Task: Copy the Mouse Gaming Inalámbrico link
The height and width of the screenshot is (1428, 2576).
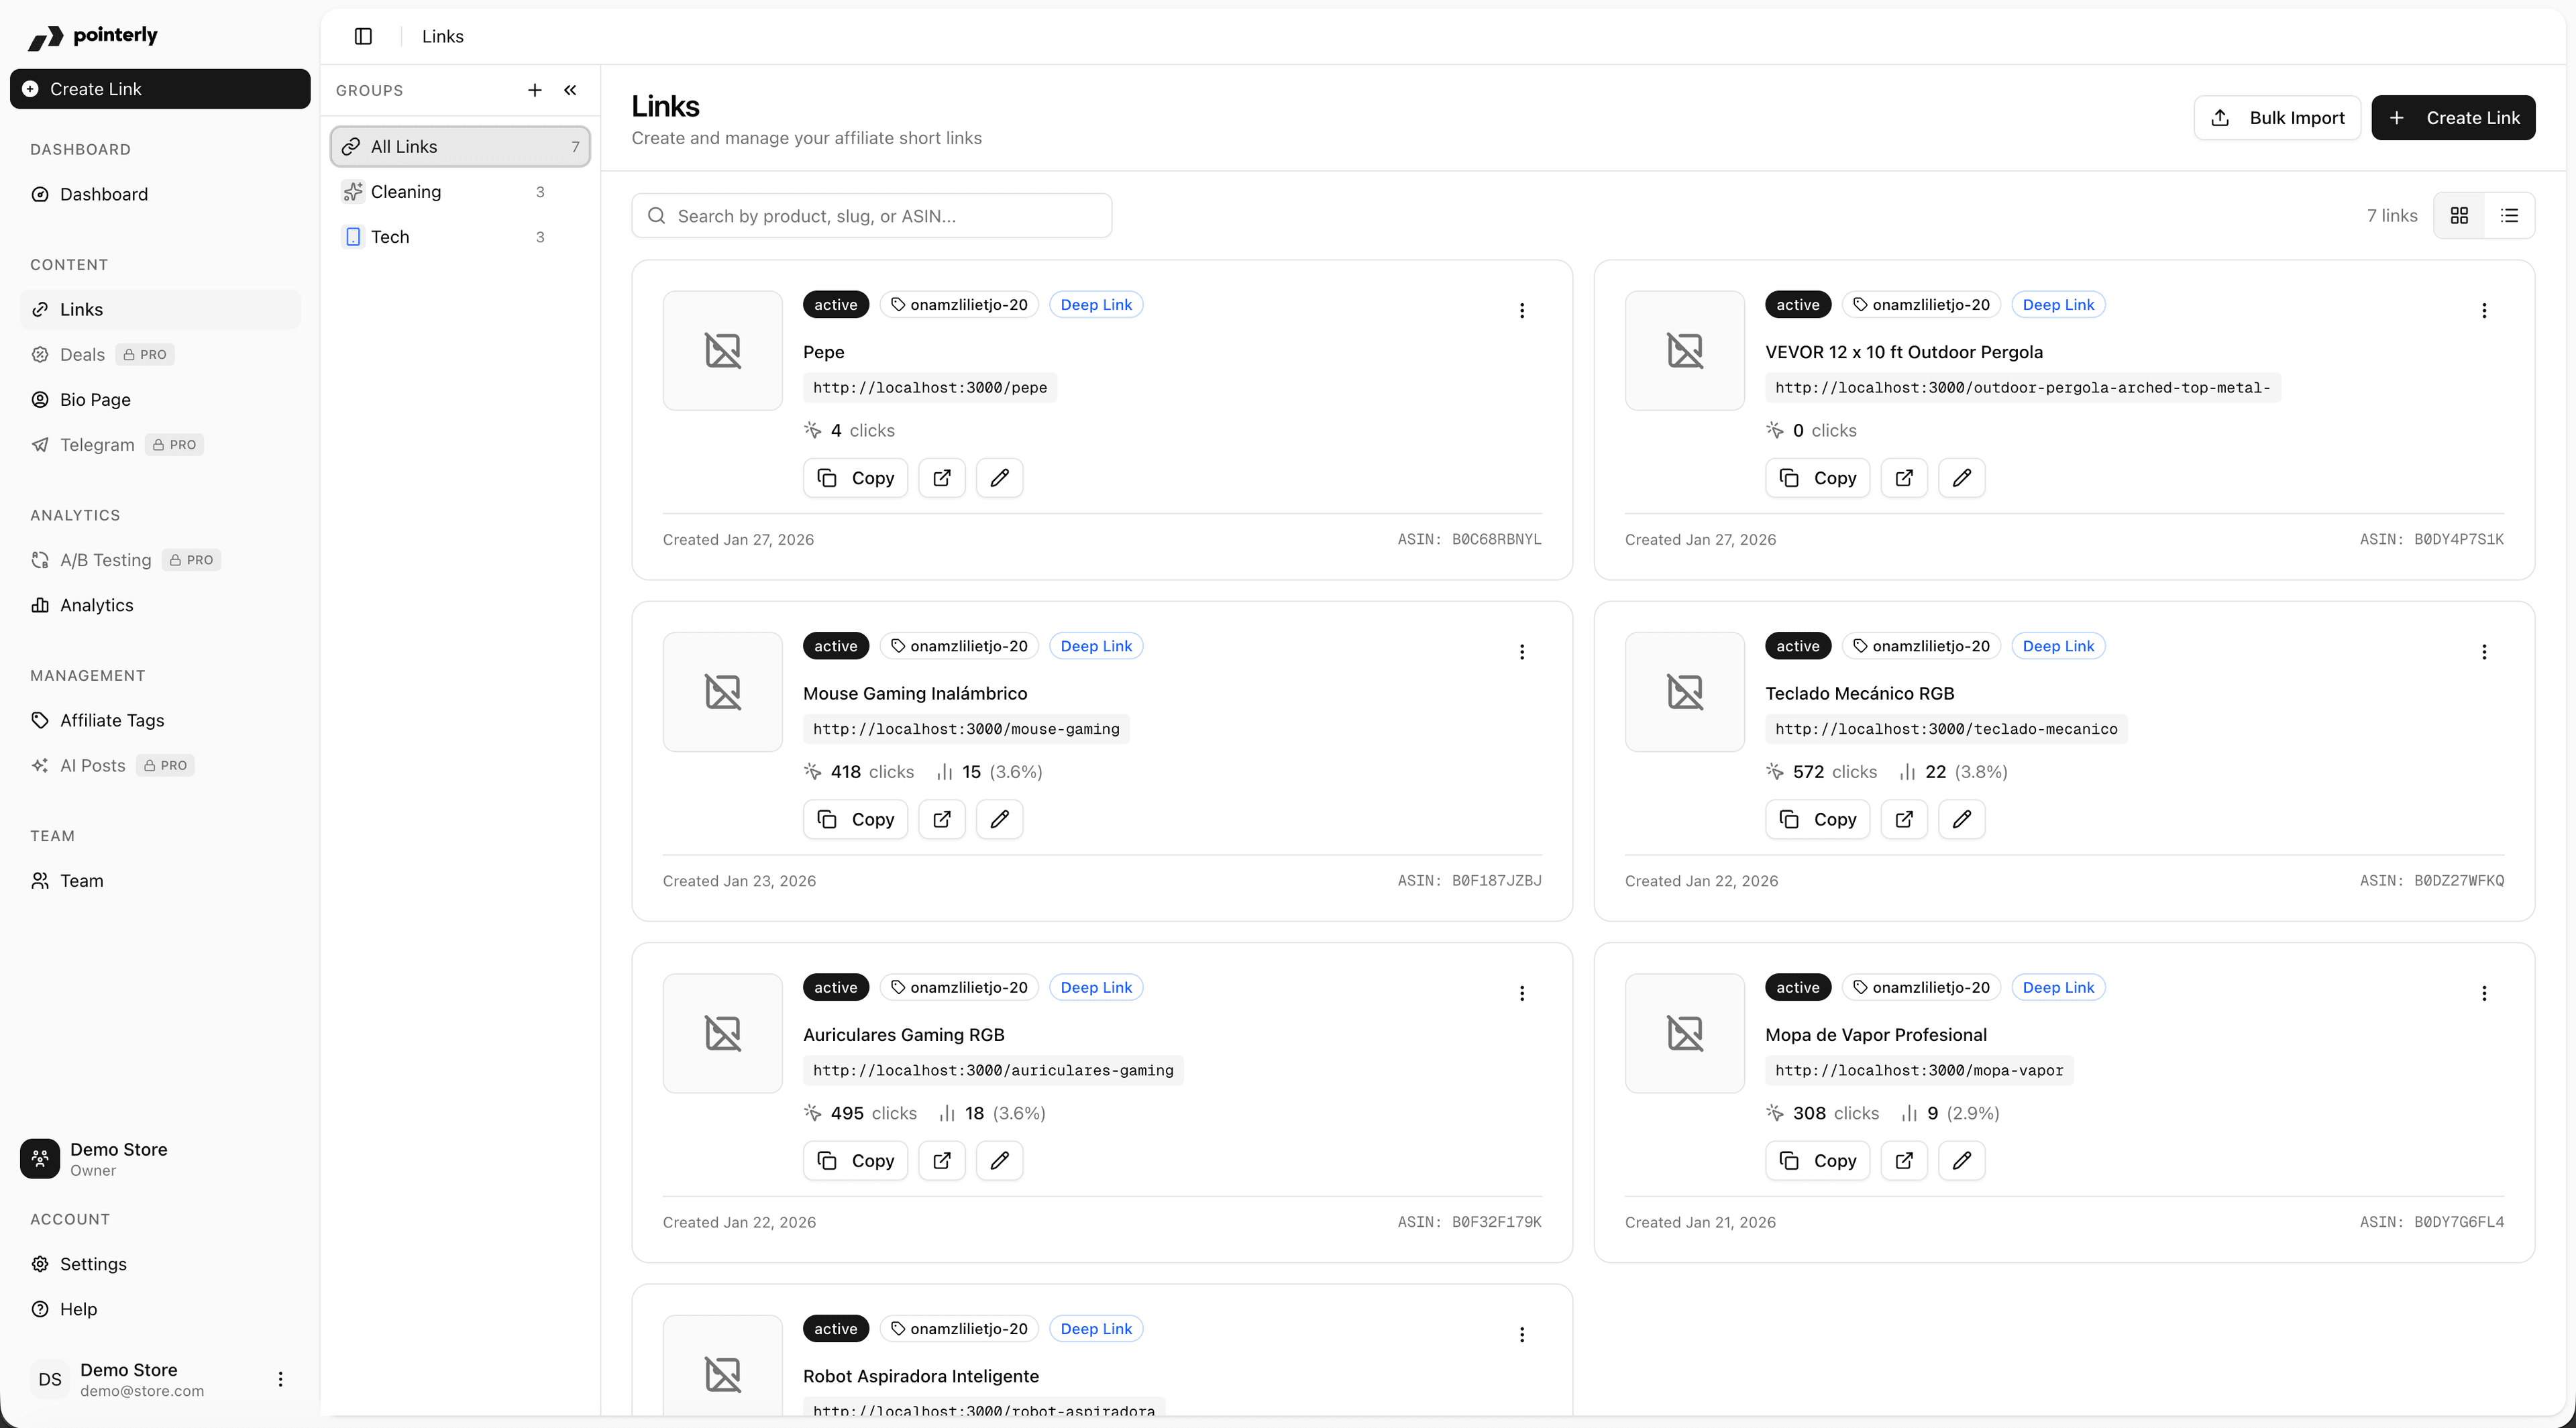Action: point(855,819)
